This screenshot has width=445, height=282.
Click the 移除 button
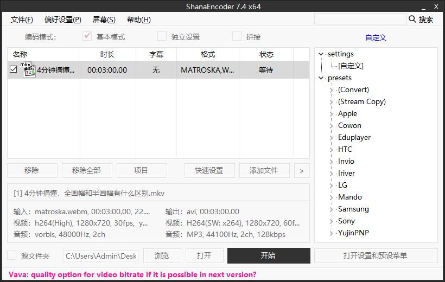[32, 170]
